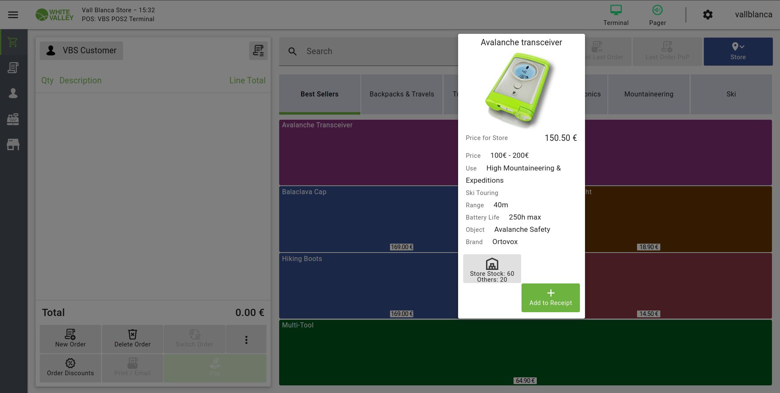The image size is (780, 393).
Task: Add Avalanche transceiver to receipt
Action: pos(550,298)
